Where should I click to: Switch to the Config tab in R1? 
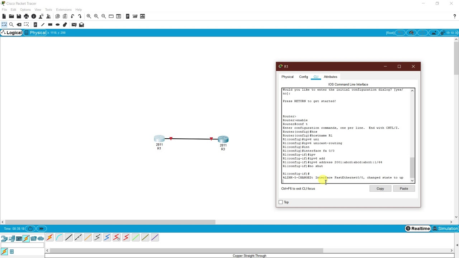point(303,77)
